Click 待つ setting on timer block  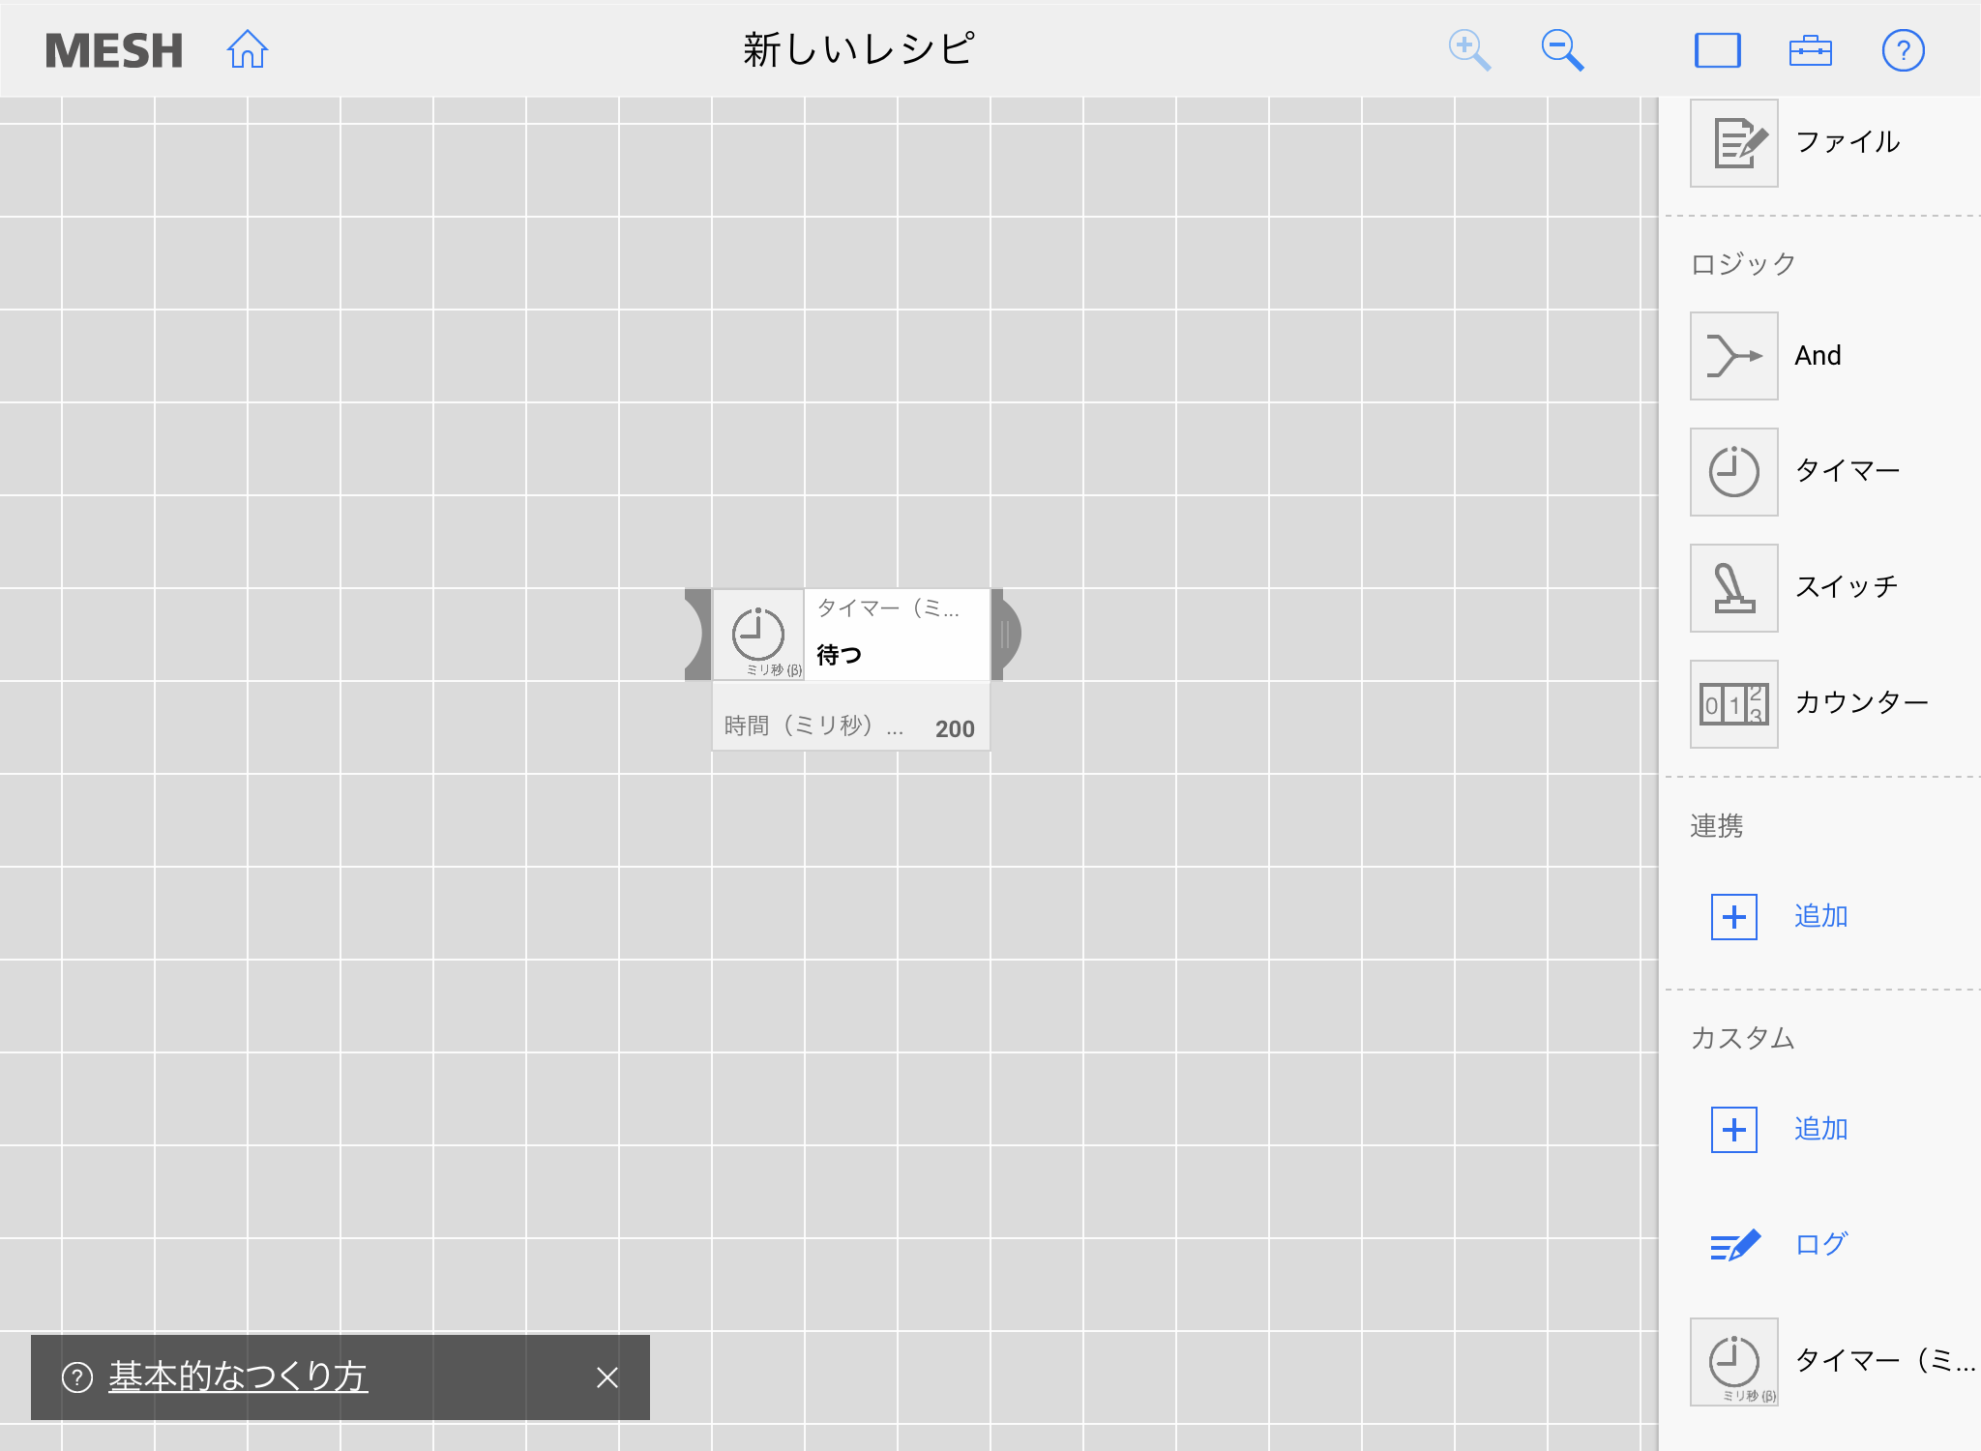[x=840, y=656]
